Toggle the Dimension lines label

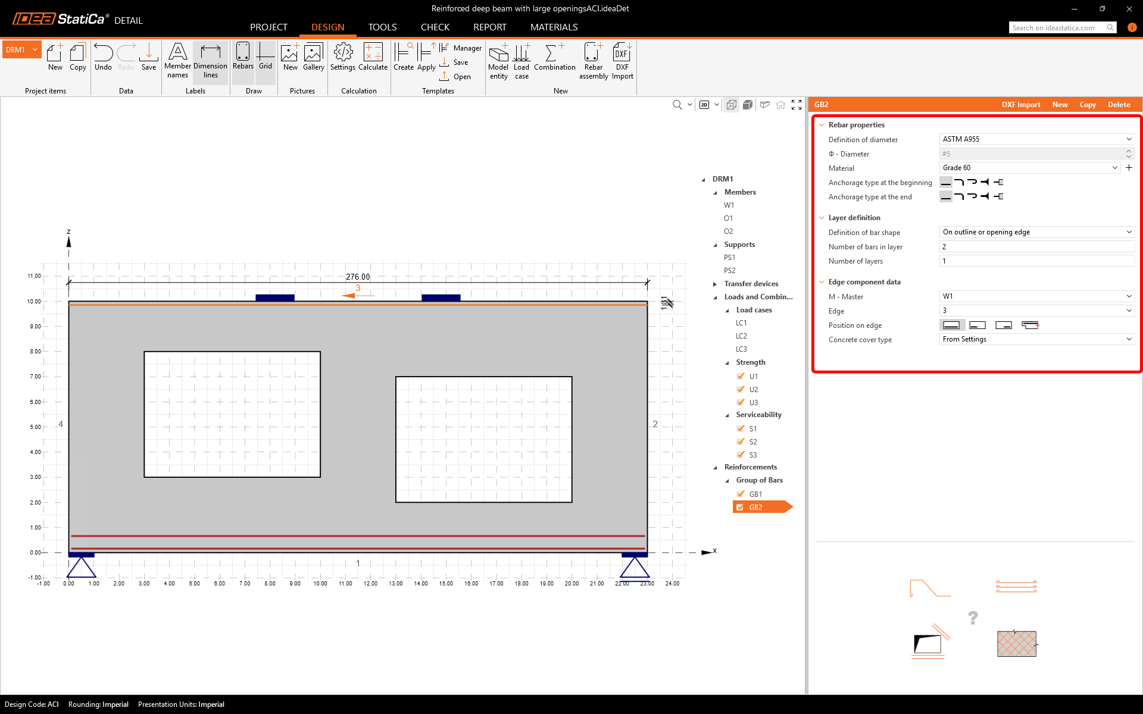(210, 60)
